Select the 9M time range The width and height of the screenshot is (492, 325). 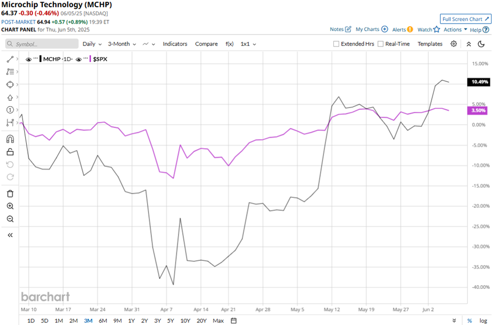(x=117, y=321)
